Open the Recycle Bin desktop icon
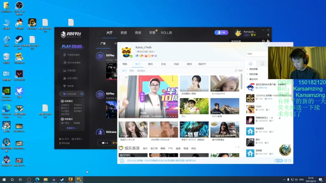This screenshot has width=326, height=183. (x=7, y=57)
